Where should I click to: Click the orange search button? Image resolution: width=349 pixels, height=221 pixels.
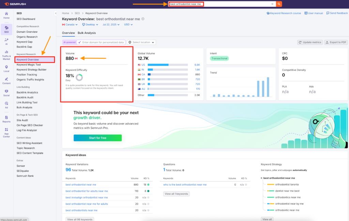click(279, 4)
